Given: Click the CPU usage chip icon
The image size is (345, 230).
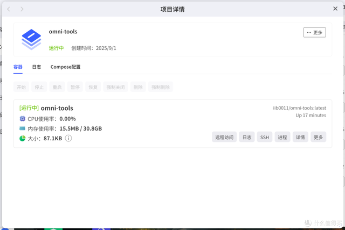Looking at the screenshot, I should coord(23,119).
